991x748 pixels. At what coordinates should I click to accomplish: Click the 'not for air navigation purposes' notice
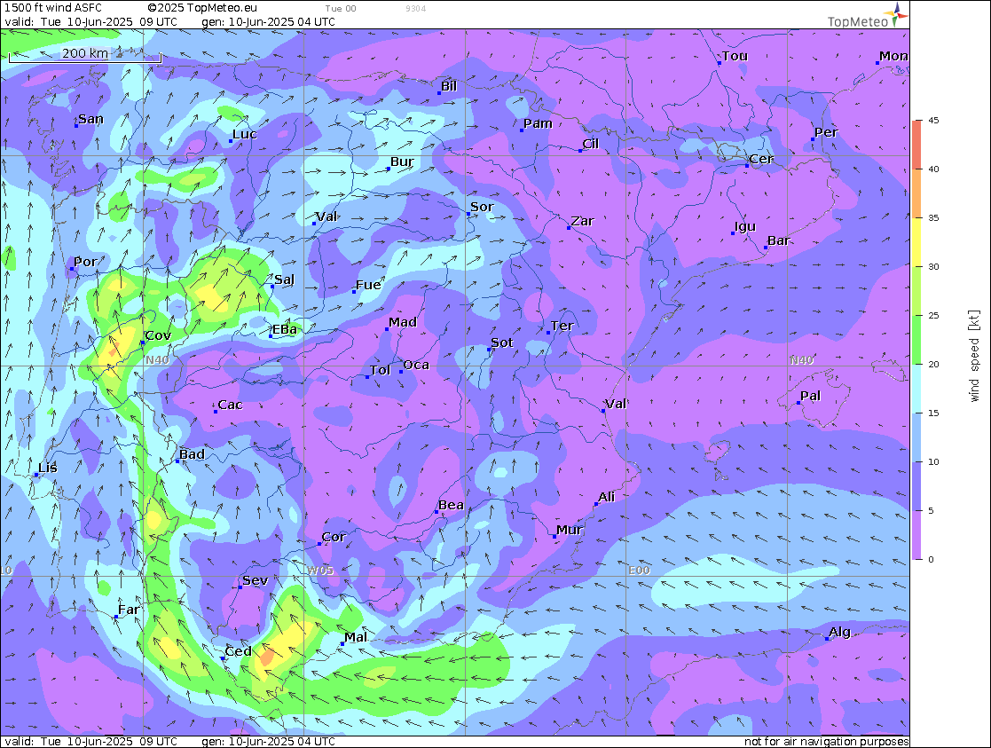[x=827, y=742]
